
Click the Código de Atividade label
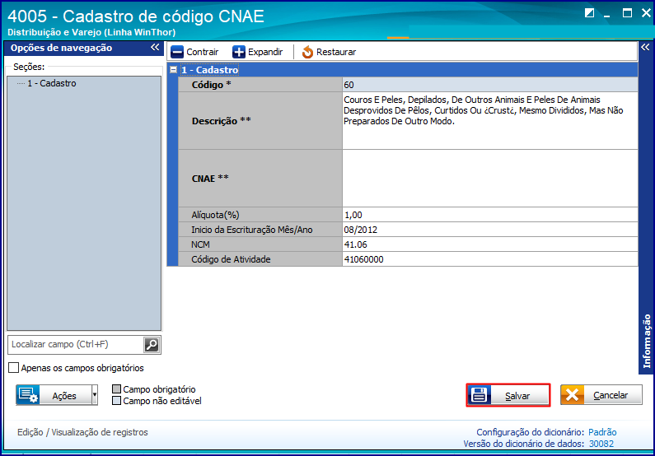click(231, 259)
